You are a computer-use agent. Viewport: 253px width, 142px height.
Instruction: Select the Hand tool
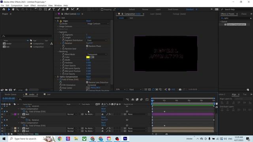tap(13, 9)
